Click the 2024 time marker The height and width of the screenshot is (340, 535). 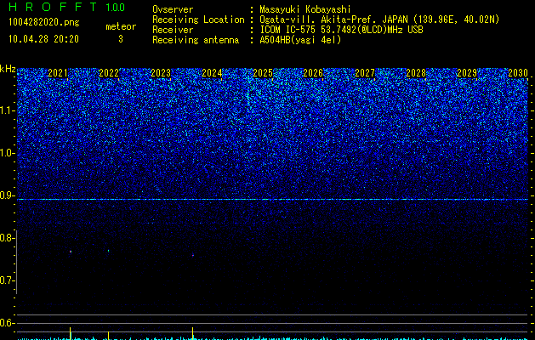[x=212, y=73]
